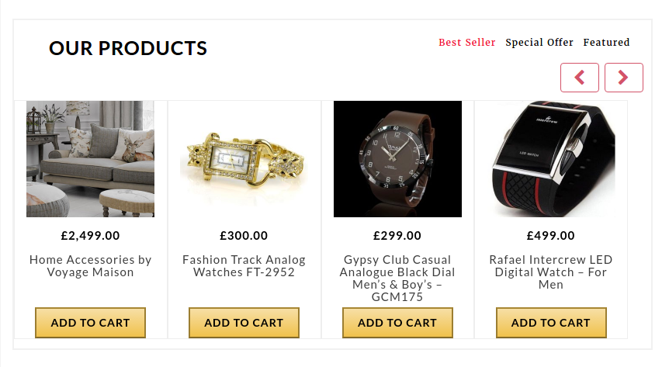This screenshot has width=669, height=367.
Task: Open Fashion Track Analog Watches FT-2952 link
Action: [x=244, y=266]
